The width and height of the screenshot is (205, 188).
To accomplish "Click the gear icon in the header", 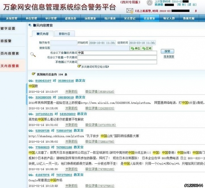I will tap(150, 3).
